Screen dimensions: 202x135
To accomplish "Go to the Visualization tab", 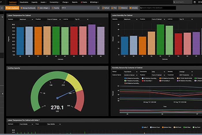I will pyautogui.click(x=24, y=2).
